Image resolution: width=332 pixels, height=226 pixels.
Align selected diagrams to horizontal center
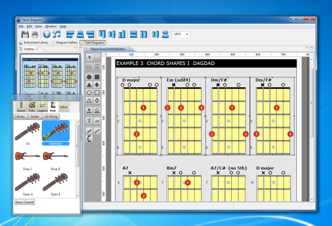81,34
